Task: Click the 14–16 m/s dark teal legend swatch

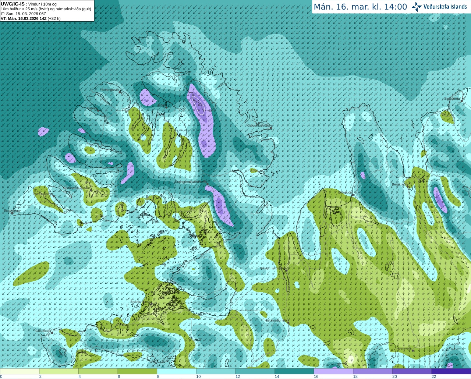Action: (294, 371)
